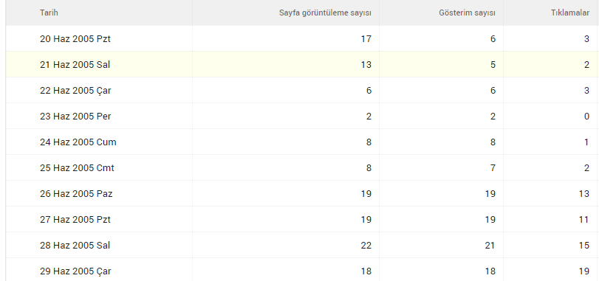This screenshot has width=599, height=281.
Task: Select the 23 Haz 2005 Per row
Action: [302, 116]
